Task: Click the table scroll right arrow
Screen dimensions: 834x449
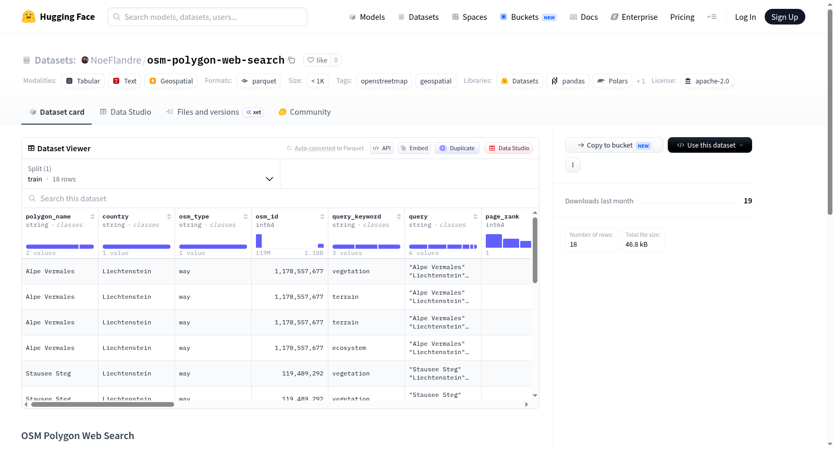Action: click(526, 404)
